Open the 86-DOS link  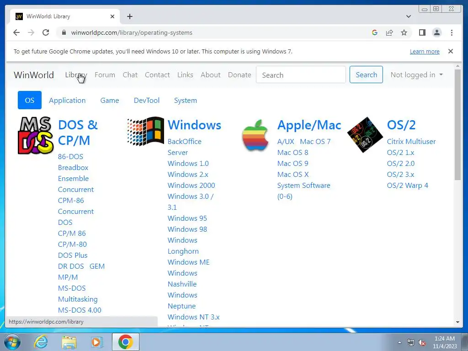pos(70,157)
